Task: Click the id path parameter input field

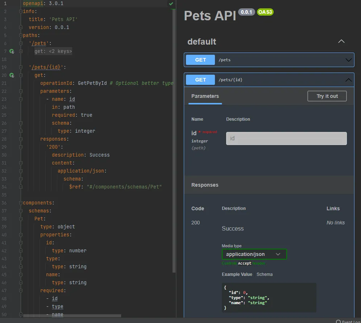Action: [286, 138]
